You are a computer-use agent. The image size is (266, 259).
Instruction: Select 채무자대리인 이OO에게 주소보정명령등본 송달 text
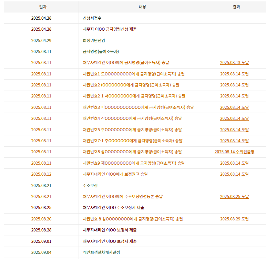123,197
